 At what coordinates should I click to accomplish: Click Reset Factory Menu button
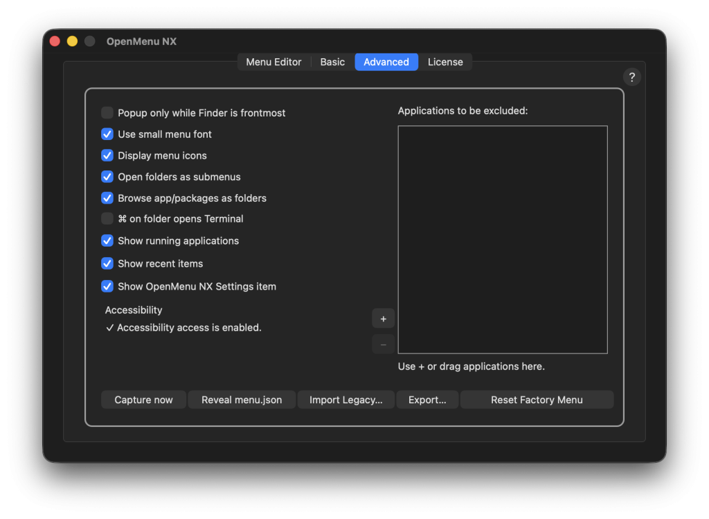point(537,400)
